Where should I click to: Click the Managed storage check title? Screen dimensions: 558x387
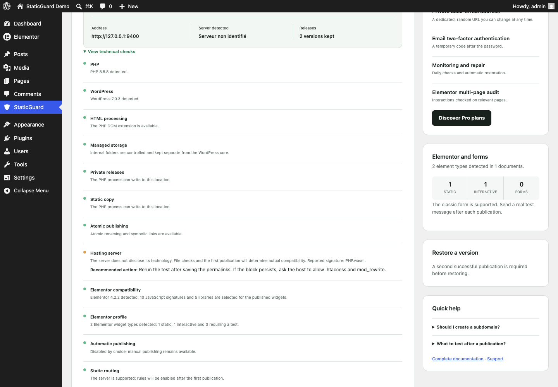tap(108, 145)
